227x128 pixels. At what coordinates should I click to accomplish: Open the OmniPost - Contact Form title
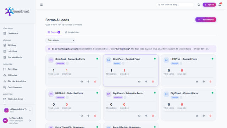coord(127,59)
